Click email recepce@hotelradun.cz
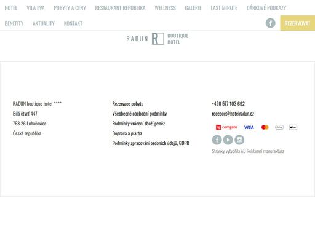 coord(233,114)
